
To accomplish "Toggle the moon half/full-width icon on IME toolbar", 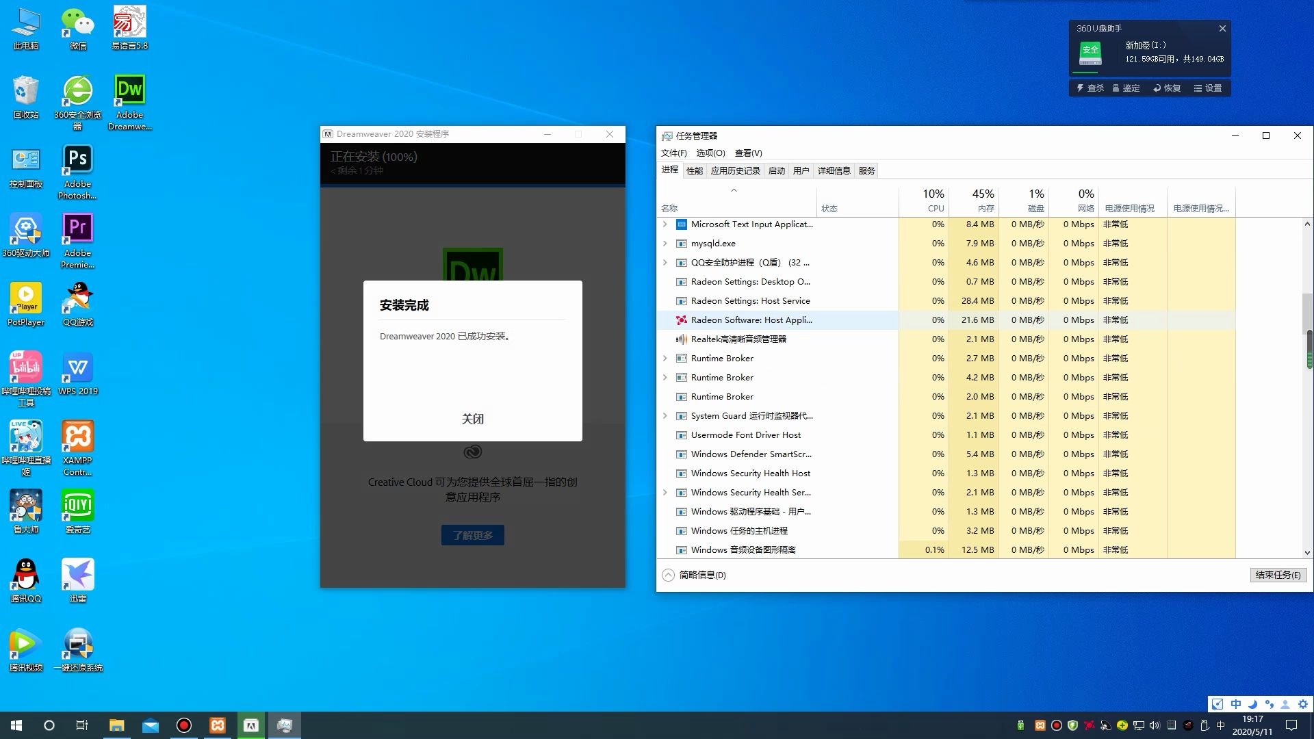I will 1252,703.
